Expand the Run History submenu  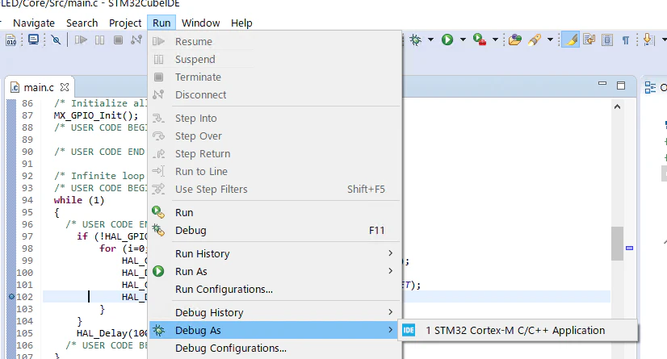[x=275, y=253]
